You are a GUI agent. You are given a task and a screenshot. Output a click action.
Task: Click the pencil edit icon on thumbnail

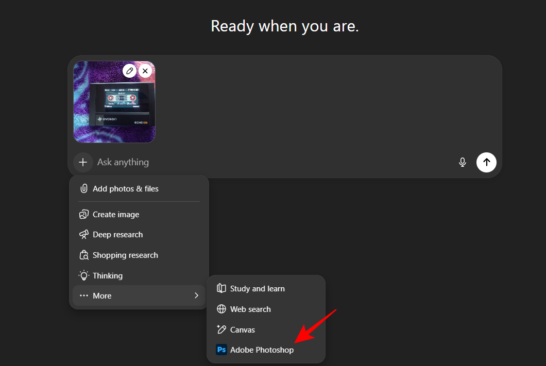click(x=129, y=71)
